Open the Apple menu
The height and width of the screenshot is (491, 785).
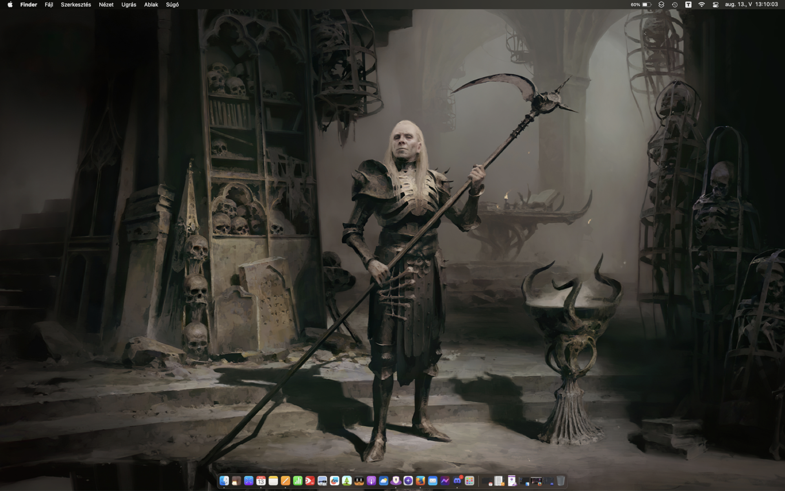coord(10,5)
